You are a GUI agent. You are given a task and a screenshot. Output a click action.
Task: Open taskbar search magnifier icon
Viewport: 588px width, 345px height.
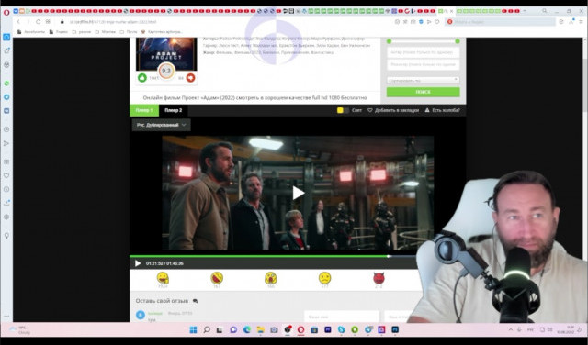coord(207,329)
